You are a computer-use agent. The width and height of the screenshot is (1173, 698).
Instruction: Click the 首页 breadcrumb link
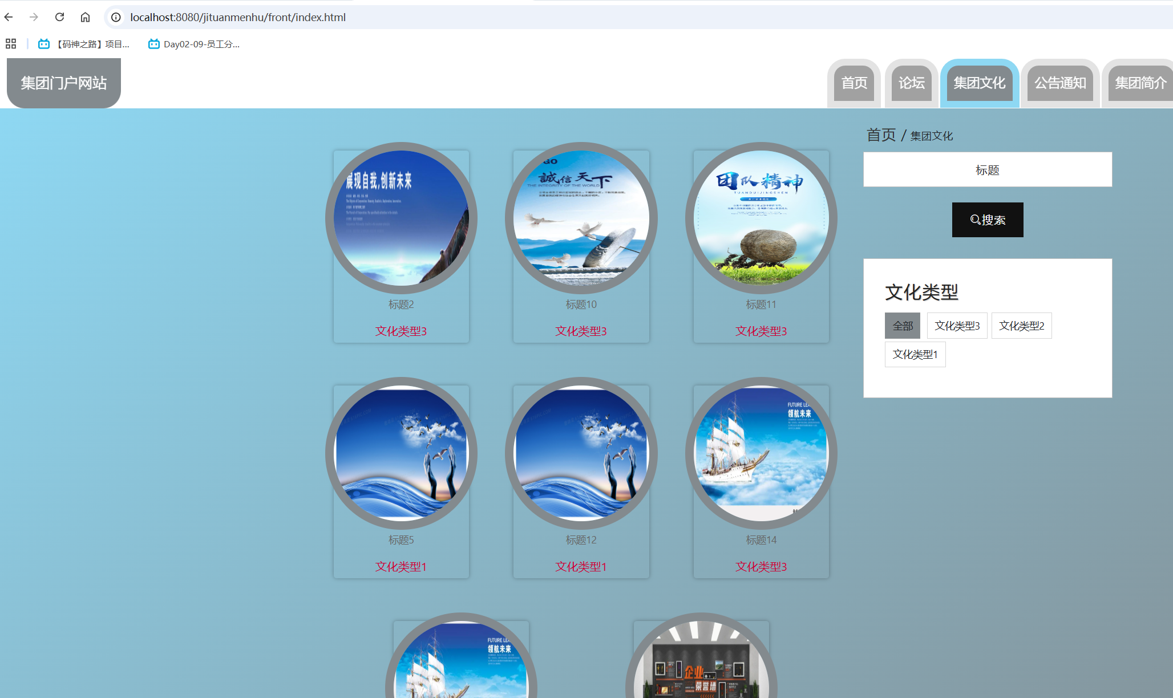point(881,135)
